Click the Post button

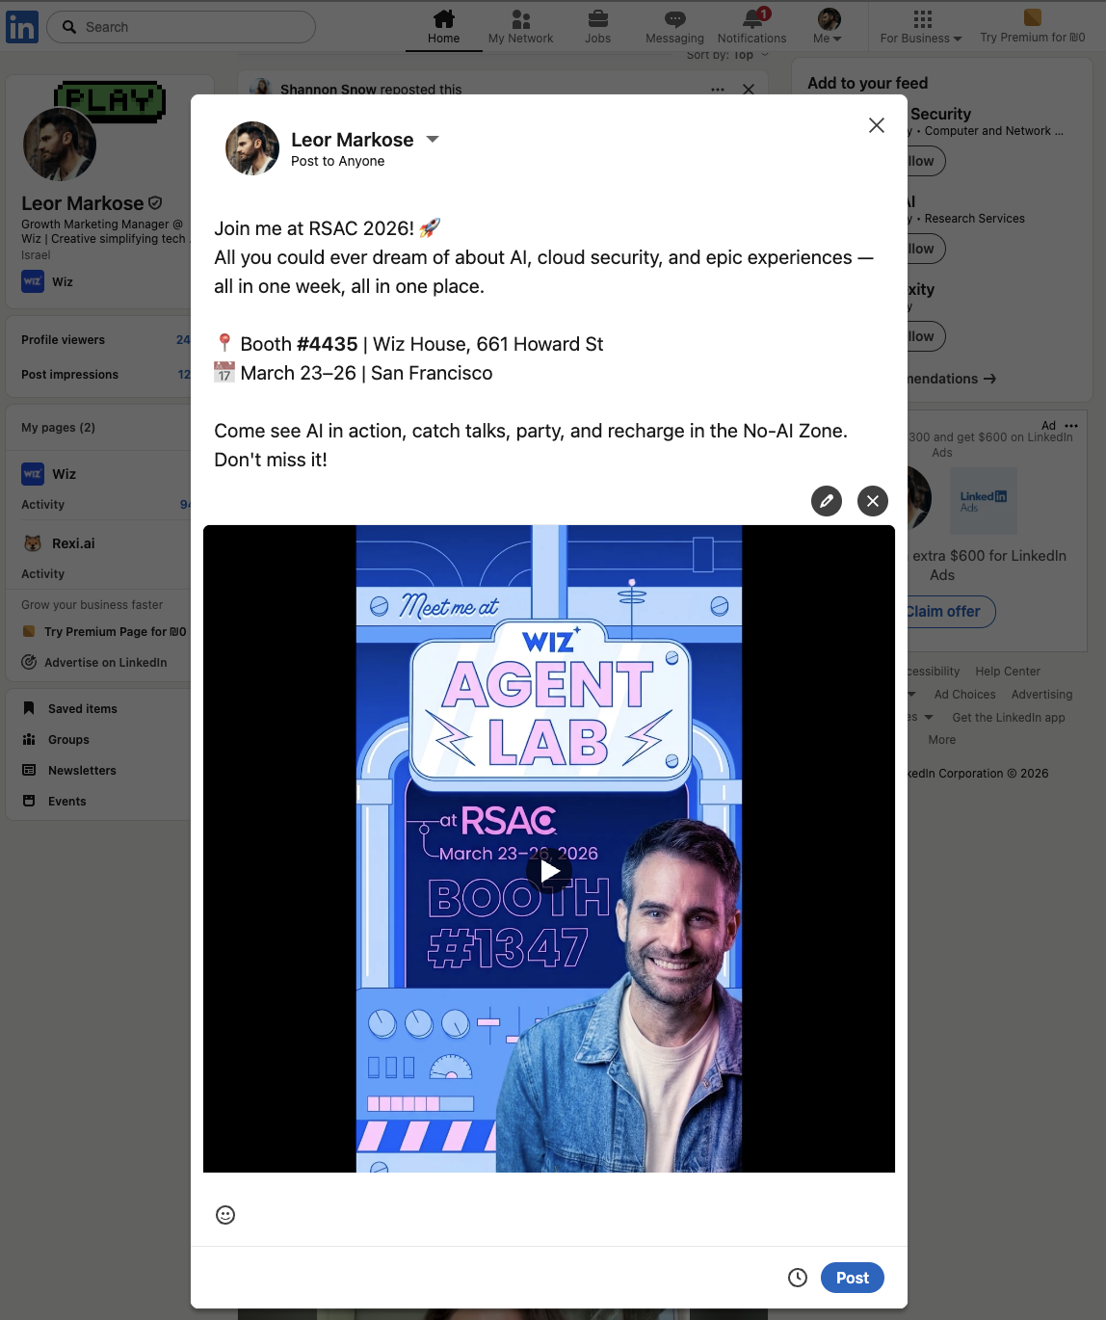click(x=853, y=1278)
